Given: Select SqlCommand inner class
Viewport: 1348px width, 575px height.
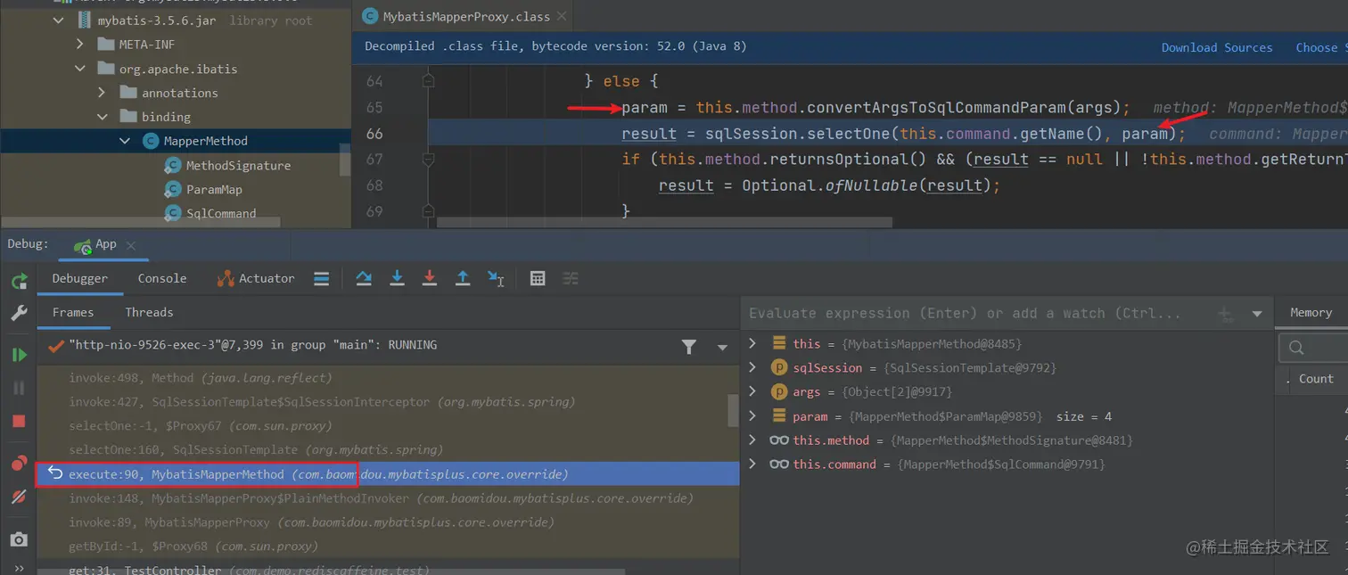Looking at the screenshot, I should pyautogui.click(x=221, y=213).
